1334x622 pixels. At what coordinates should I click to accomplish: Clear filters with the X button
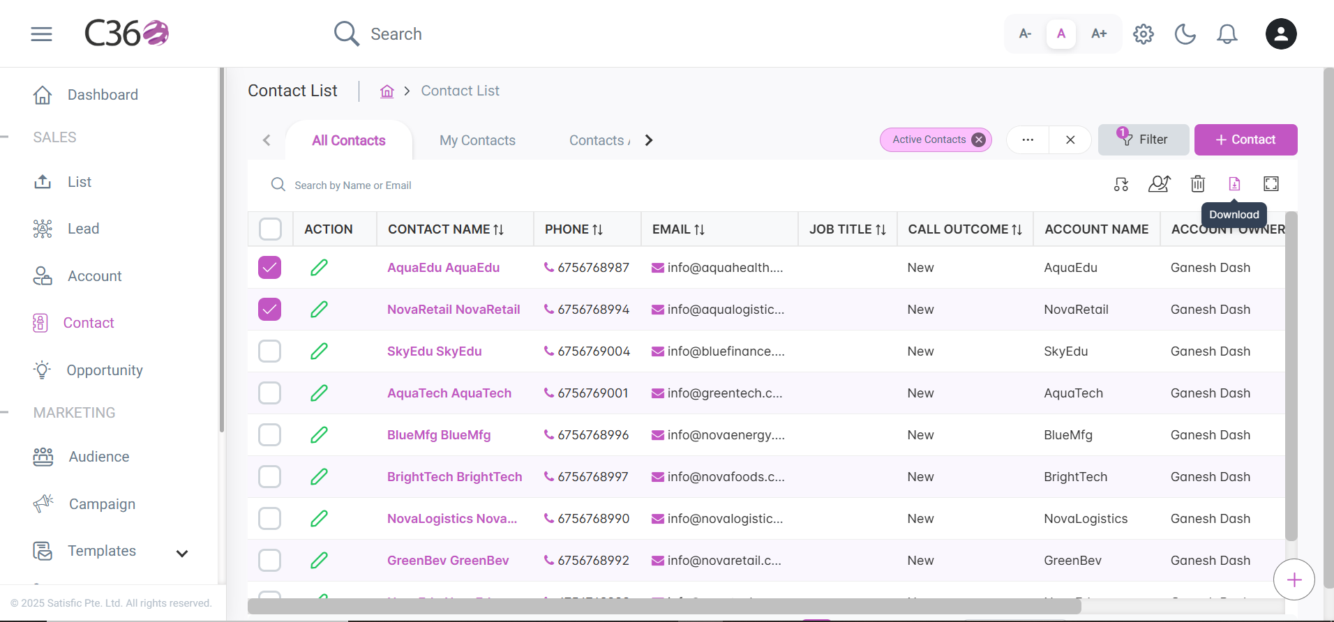point(1070,139)
